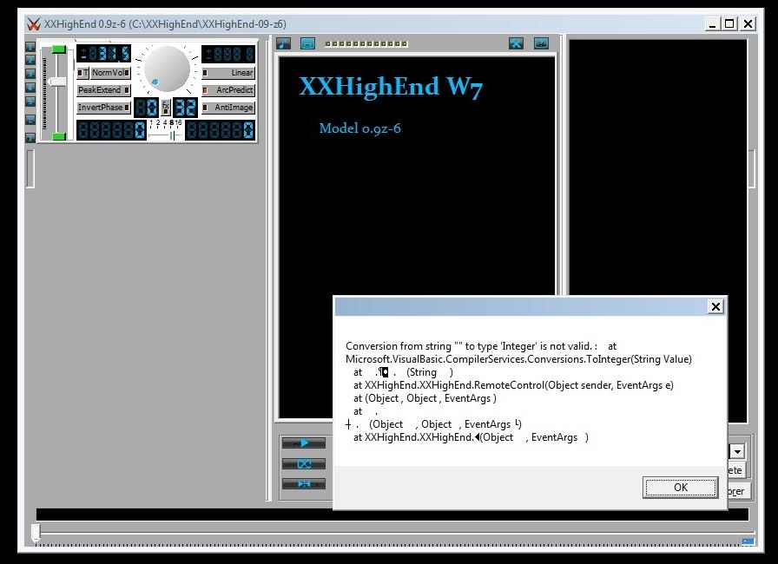Click the vertical volume fader handle
Image resolution: width=778 pixels, height=564 pixels.
click(57, 82)
